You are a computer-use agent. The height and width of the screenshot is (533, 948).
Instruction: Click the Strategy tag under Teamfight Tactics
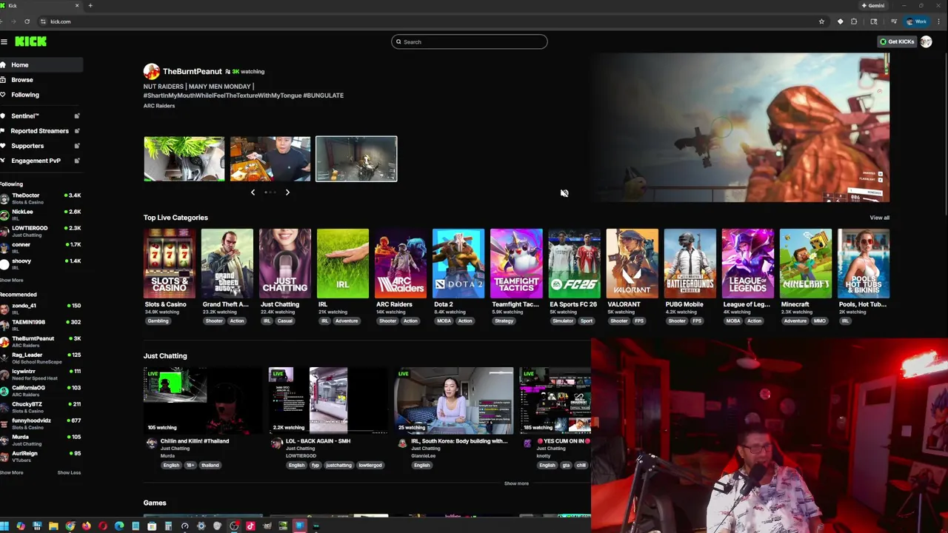pyautogui.click(x=504, y=321)
